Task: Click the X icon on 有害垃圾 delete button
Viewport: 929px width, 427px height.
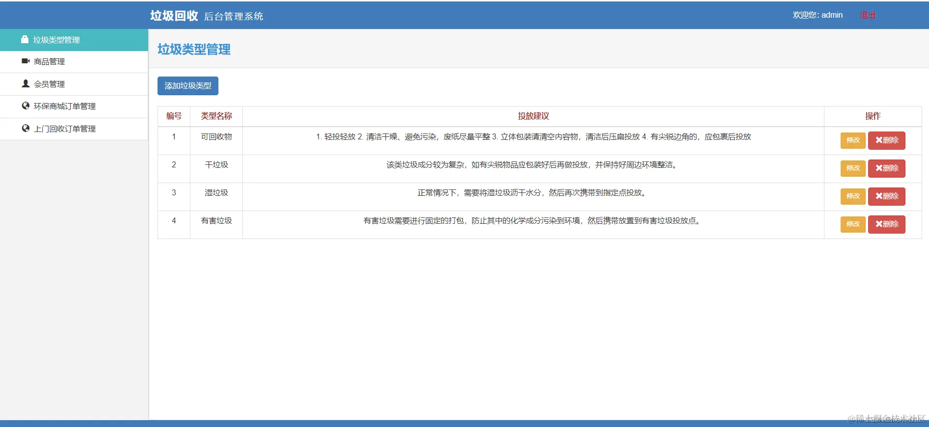Action: (879, 224)
